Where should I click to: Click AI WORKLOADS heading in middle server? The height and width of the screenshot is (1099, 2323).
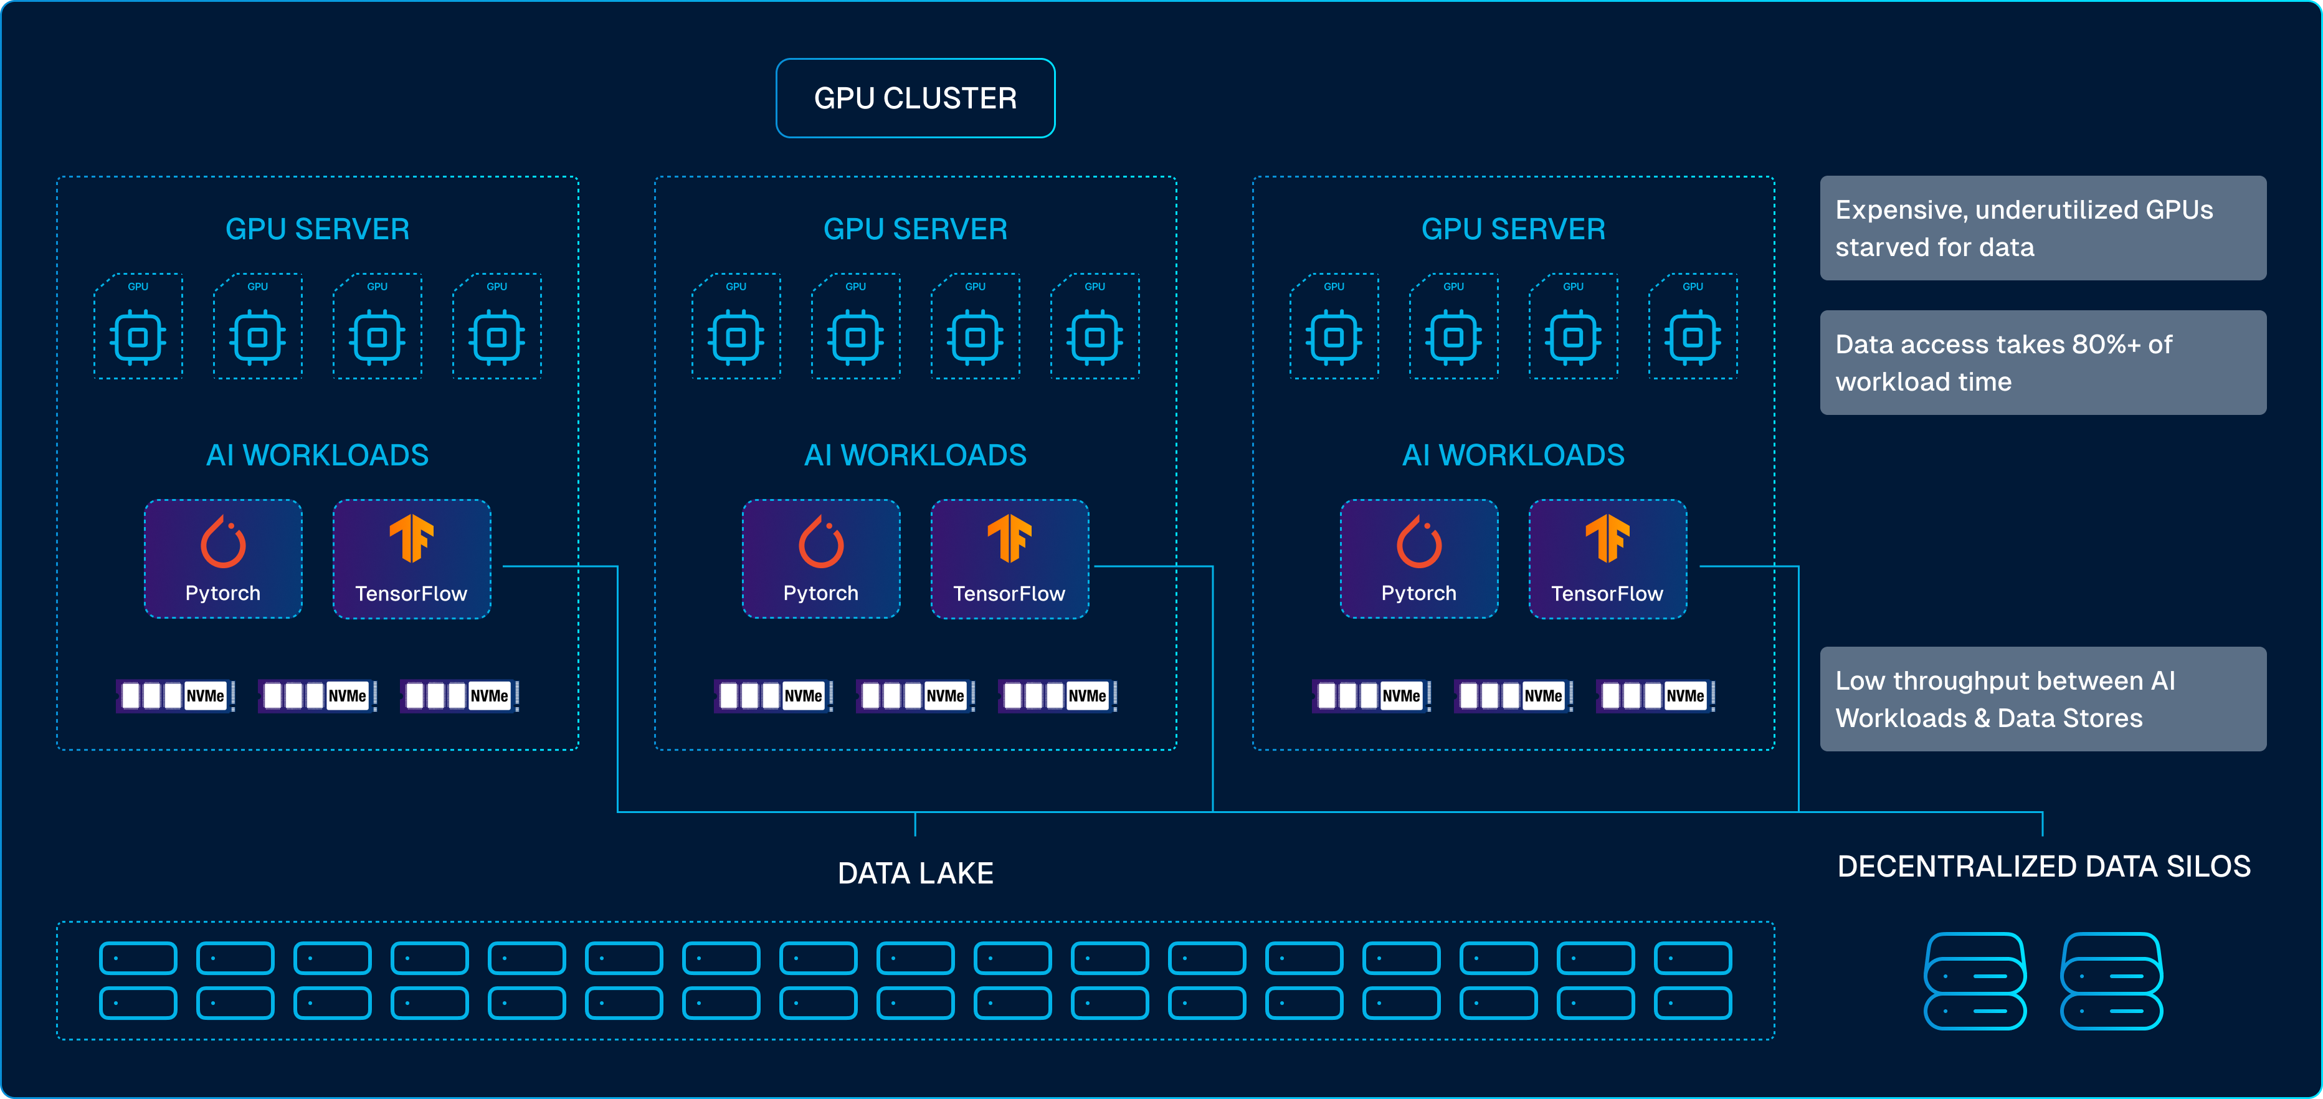point(915,455)
